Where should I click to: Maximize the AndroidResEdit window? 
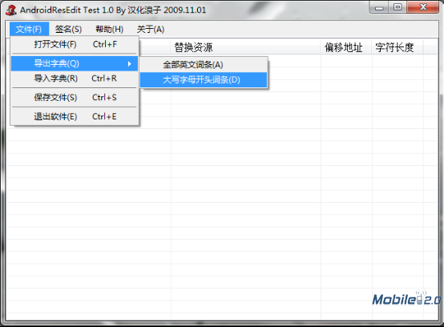[398, 7]
